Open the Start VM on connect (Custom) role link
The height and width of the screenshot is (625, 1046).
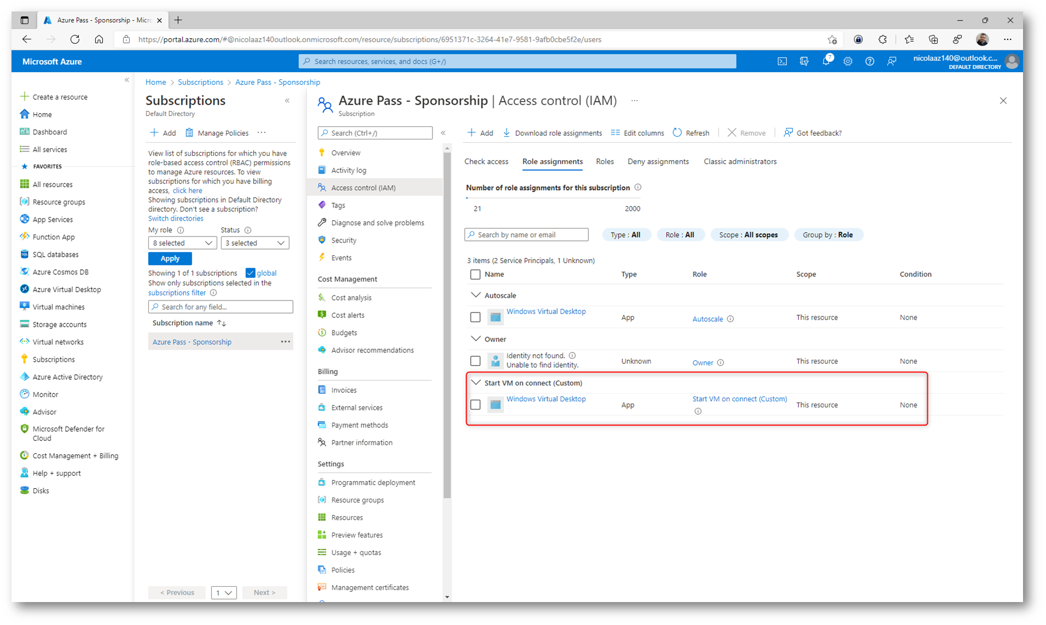point(739,399)
